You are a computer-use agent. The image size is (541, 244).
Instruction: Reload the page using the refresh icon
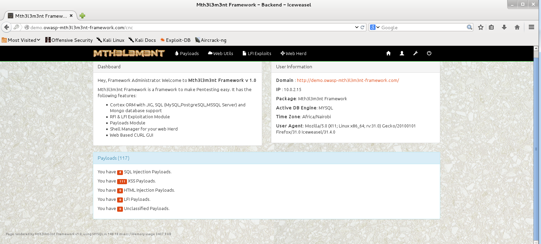363,28
